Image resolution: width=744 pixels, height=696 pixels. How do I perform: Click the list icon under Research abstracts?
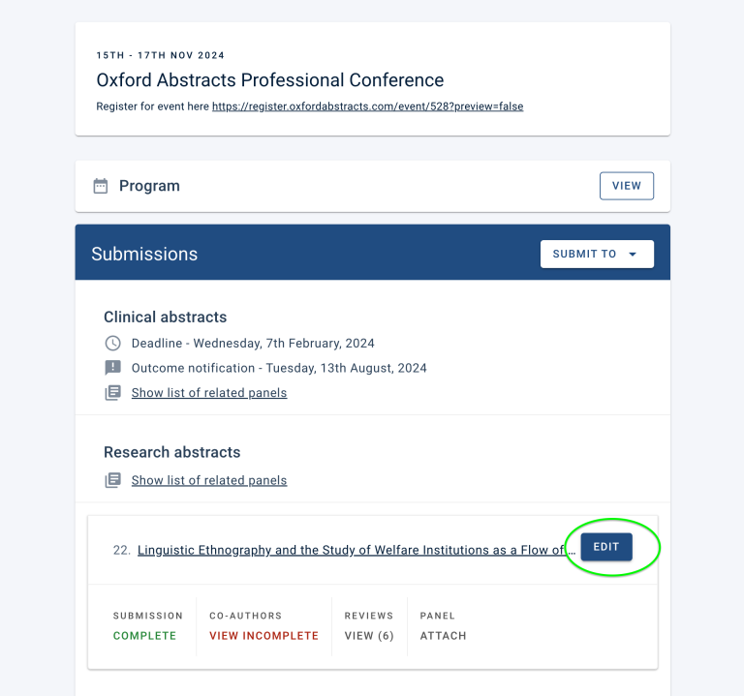(113, 480)
